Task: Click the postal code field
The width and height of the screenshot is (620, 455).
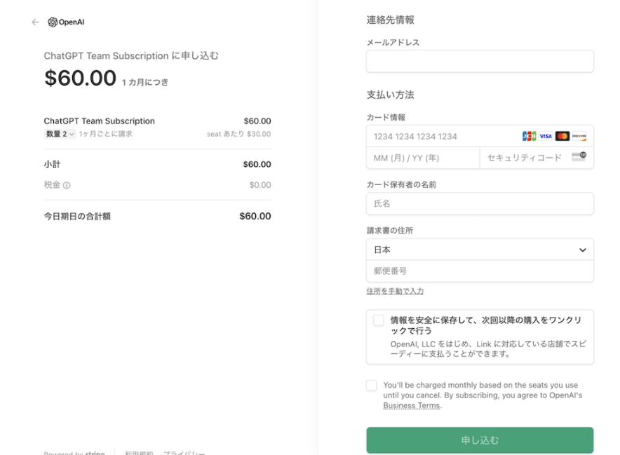Action: tap(480, 271)
